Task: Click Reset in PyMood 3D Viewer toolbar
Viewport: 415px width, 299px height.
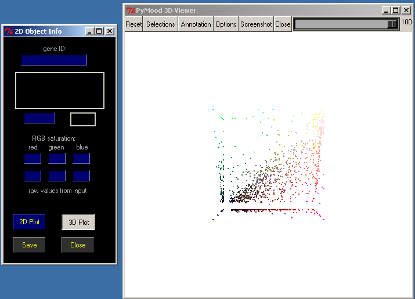Action: 133,24
